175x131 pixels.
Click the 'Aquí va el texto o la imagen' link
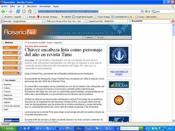tap(119, 73)
